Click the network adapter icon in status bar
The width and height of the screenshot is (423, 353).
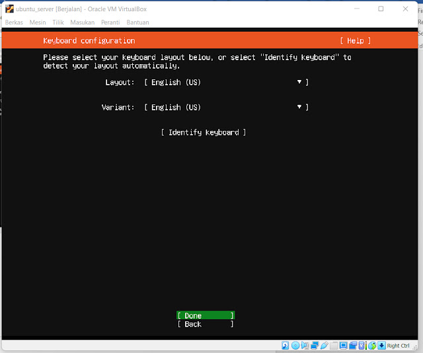click(315, 346)
